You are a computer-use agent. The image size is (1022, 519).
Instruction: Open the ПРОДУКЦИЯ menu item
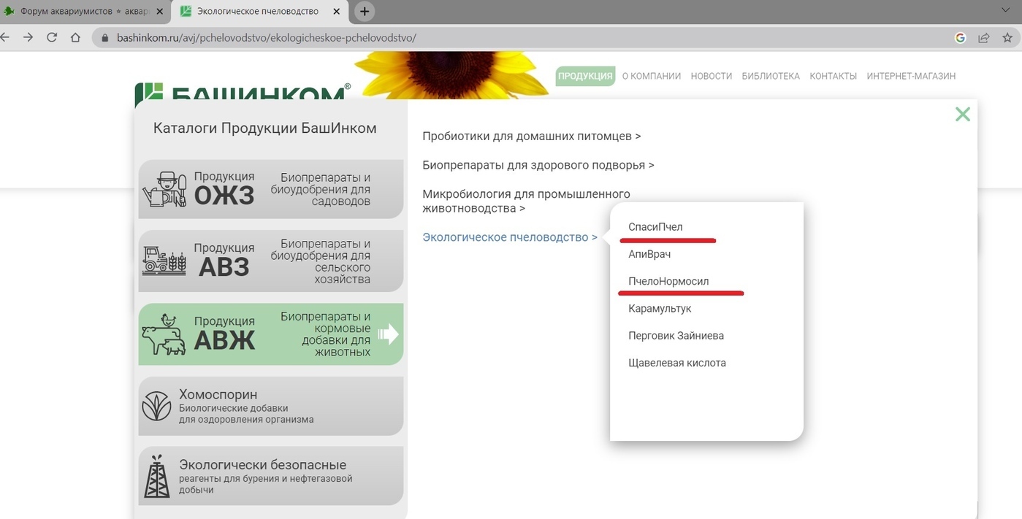click(585, 76)
